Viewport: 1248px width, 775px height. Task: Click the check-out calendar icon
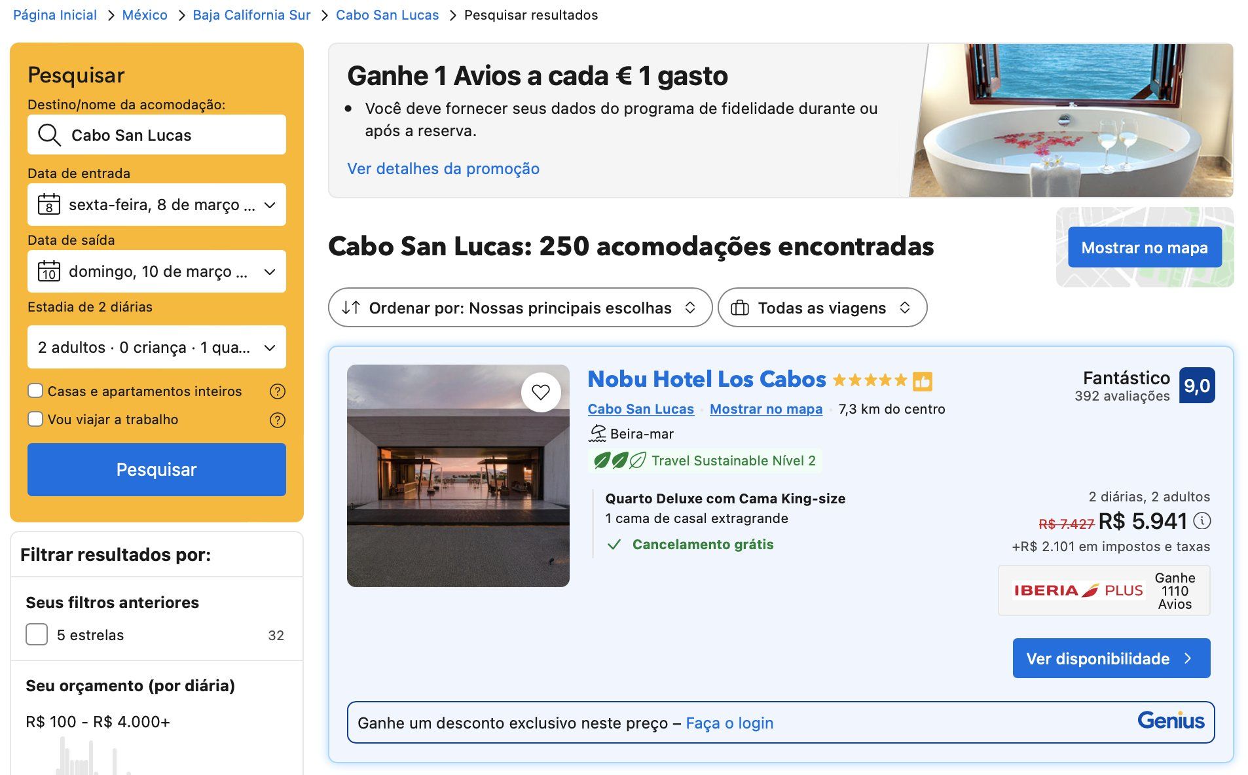48,271
